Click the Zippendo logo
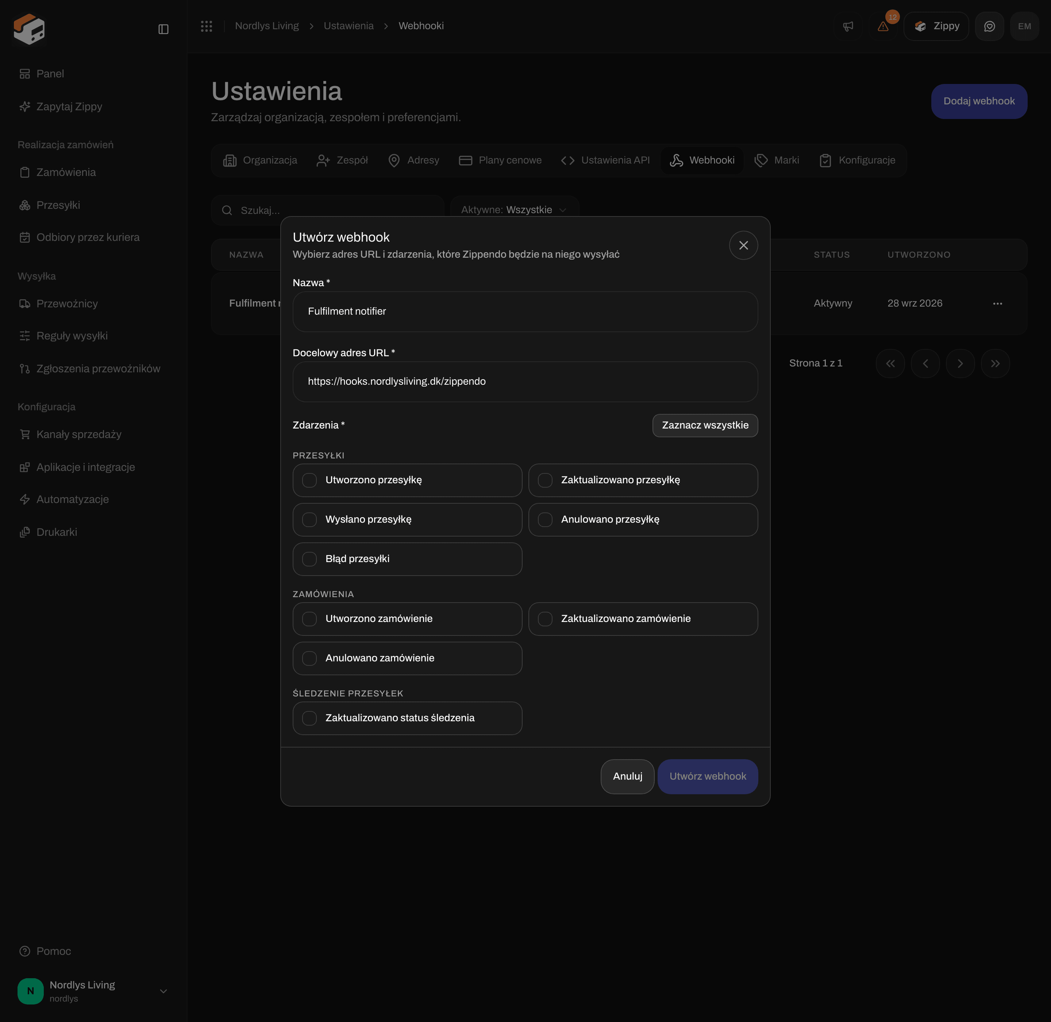The width and height of the screenshot is (1051, 1022). (x=30, y=29)
